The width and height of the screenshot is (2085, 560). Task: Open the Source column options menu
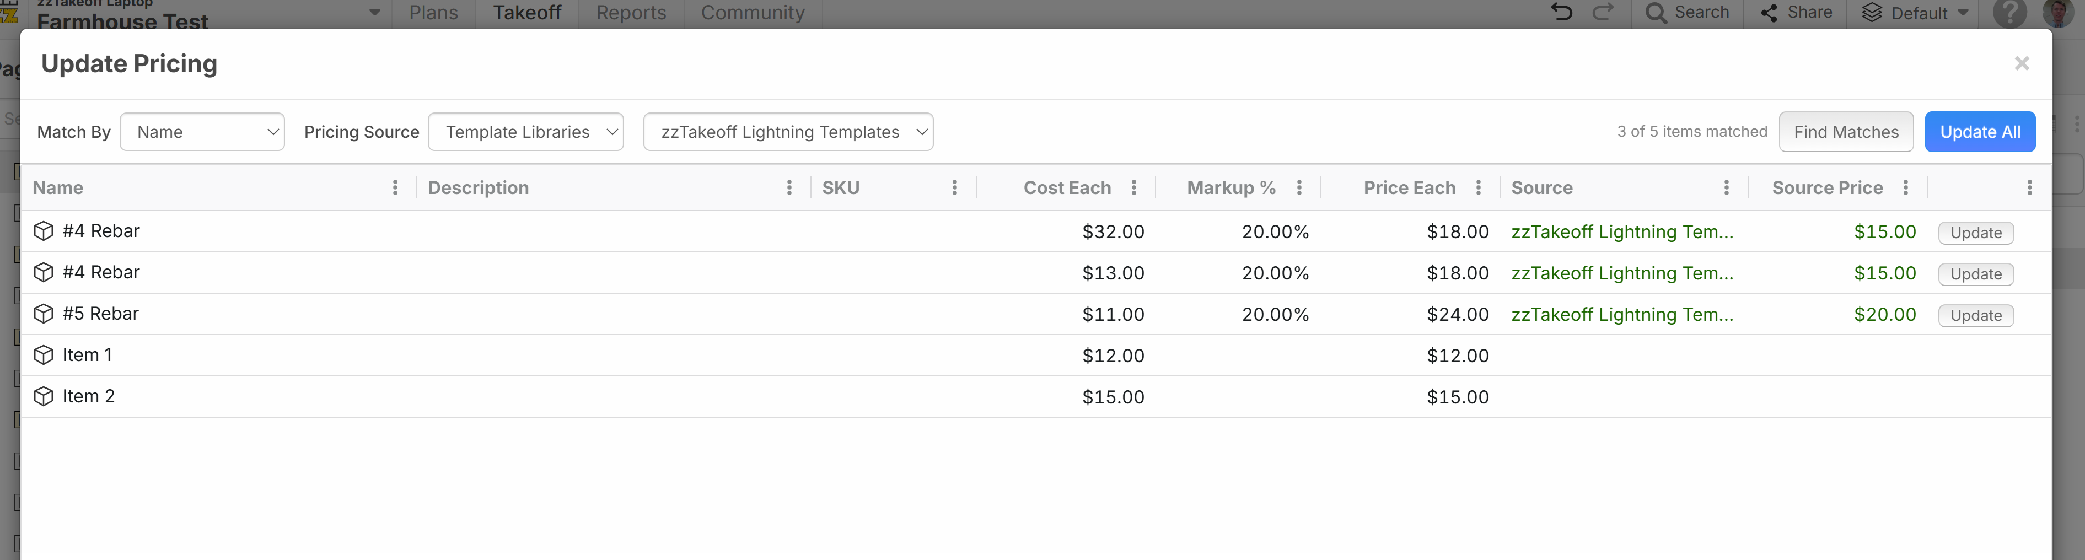[x=1727, y=188]
